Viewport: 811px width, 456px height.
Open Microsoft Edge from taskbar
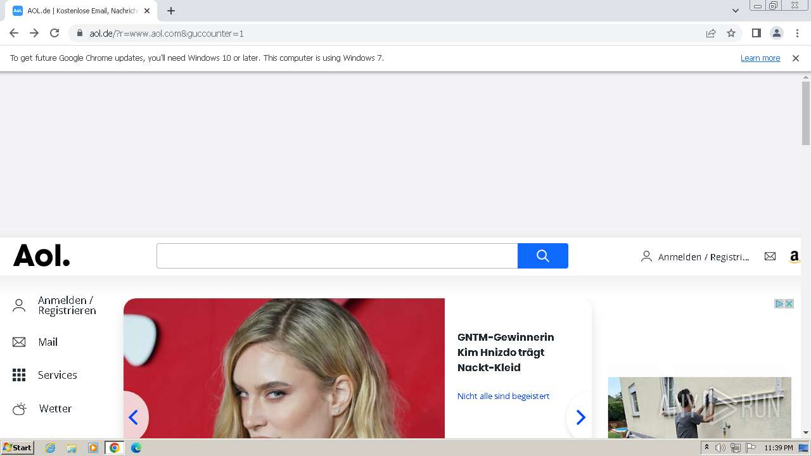click(x=136, y=448)
